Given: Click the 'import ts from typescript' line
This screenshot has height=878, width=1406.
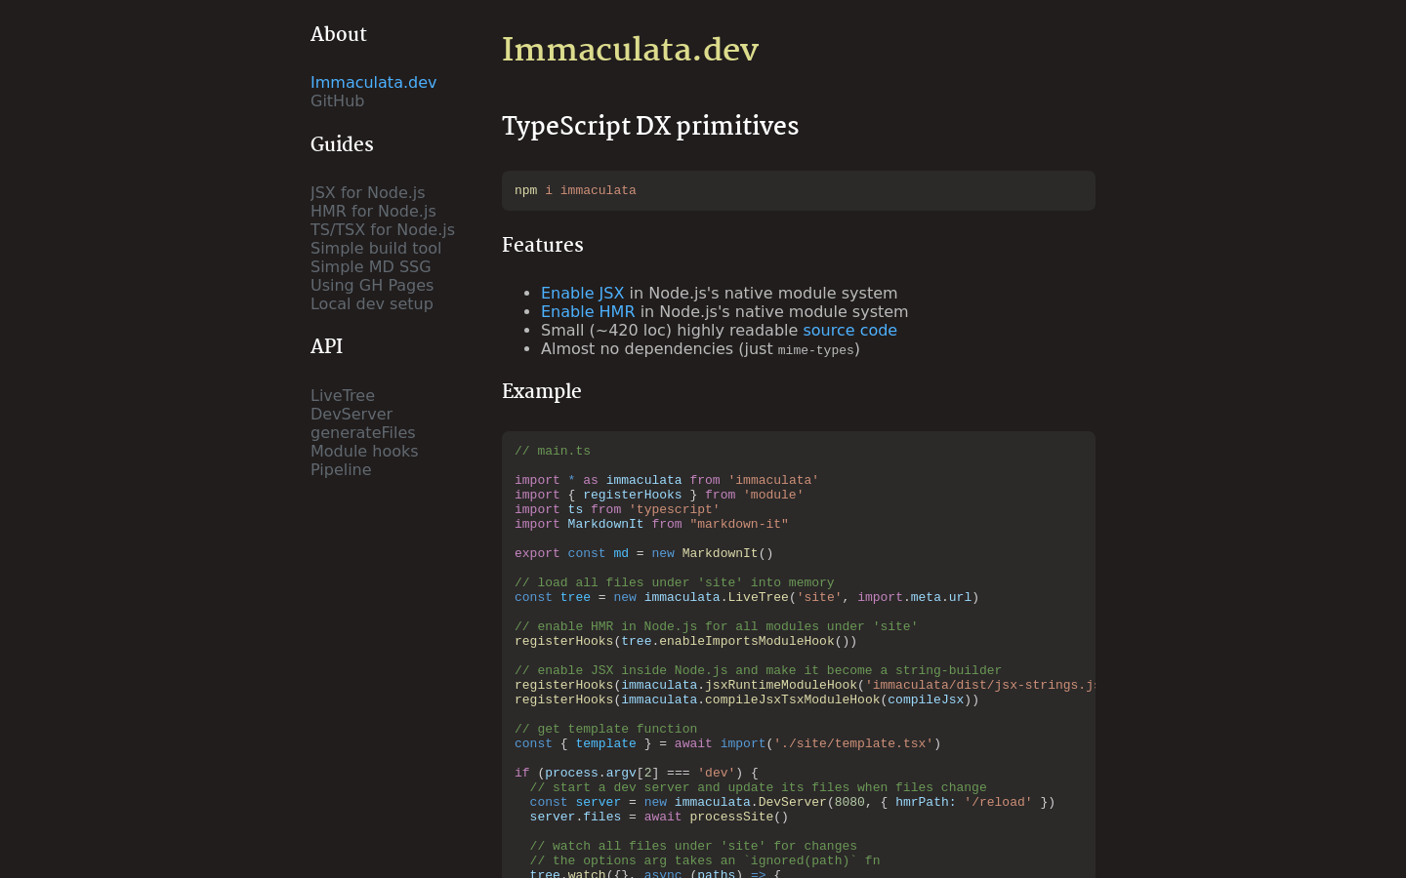Looking at the screenshot, I should click(x=617, y=509).
